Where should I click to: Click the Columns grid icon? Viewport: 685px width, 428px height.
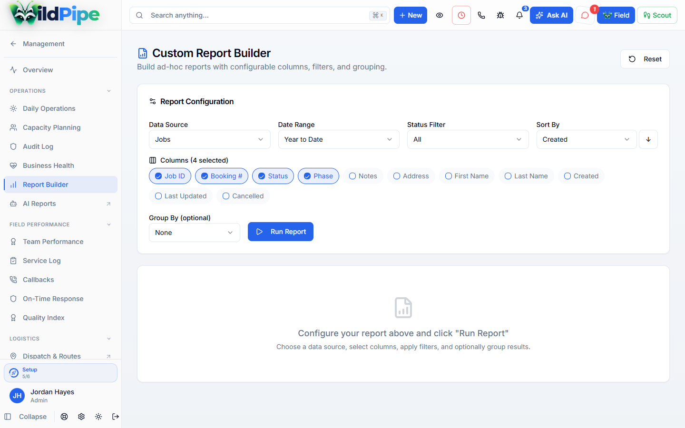[153, 160]
